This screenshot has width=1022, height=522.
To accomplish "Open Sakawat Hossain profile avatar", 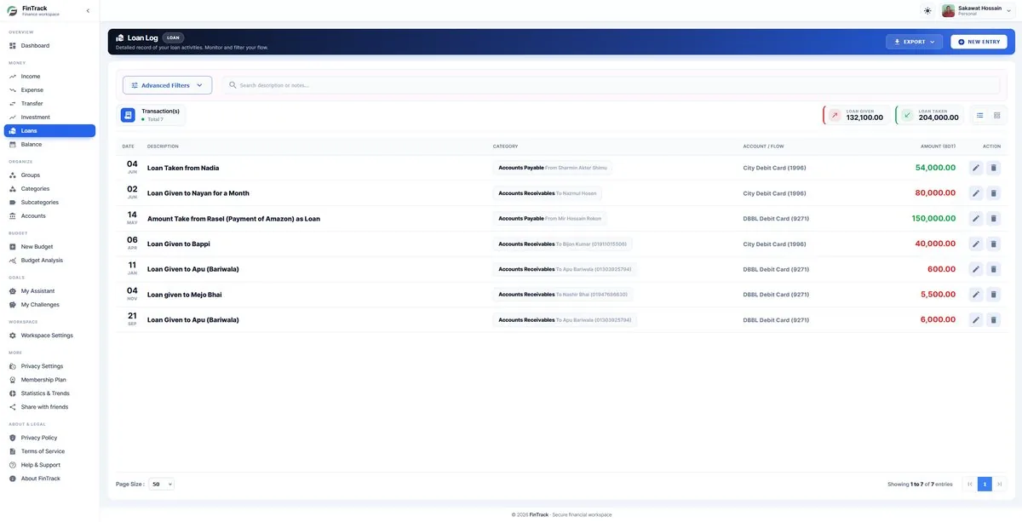I will click(x=948, y=11).
